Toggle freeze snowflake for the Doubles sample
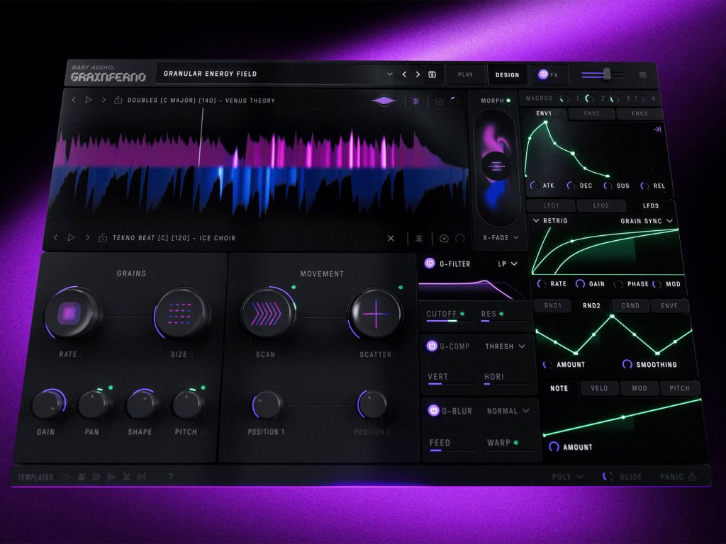The height and width of the screenshot is (544, 726). tap(415, 101)
